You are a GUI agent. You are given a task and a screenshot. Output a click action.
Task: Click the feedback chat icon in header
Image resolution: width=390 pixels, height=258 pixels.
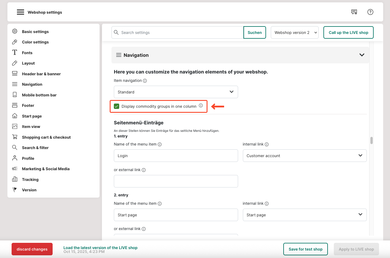point(354,12)
